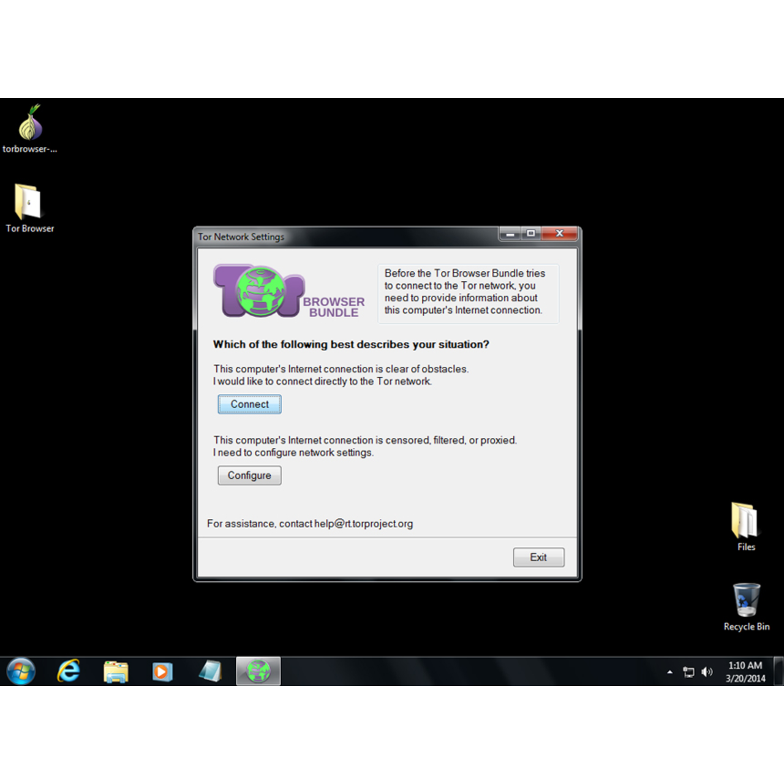
Task: Open the Windows Start menu
Action: coord(21,671)
